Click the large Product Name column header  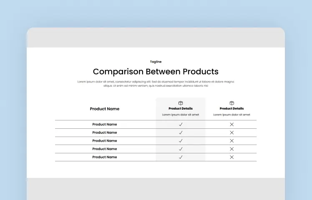point(104,109)
